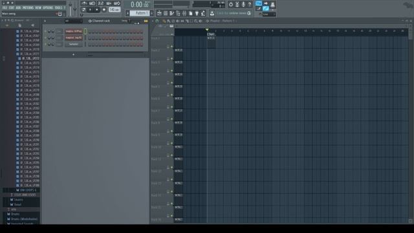Viewport: 414px width, 233px height.
Task: Click the plug-shaped plugin picker toolbar icon
Action: pos(197,13)
